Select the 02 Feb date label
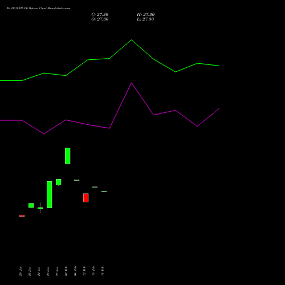Screen dimensions: 285x285 point(66,271)
